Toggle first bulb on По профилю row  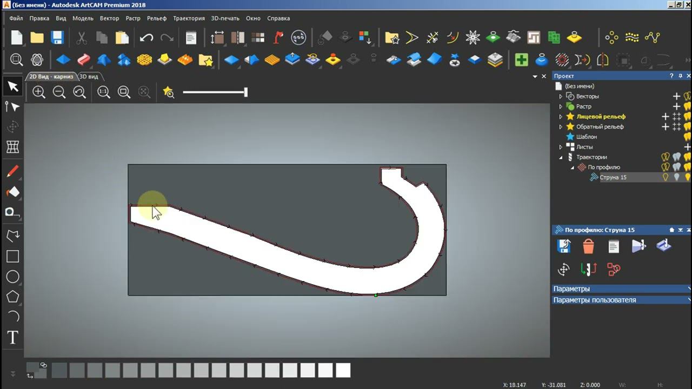point(666,167)
